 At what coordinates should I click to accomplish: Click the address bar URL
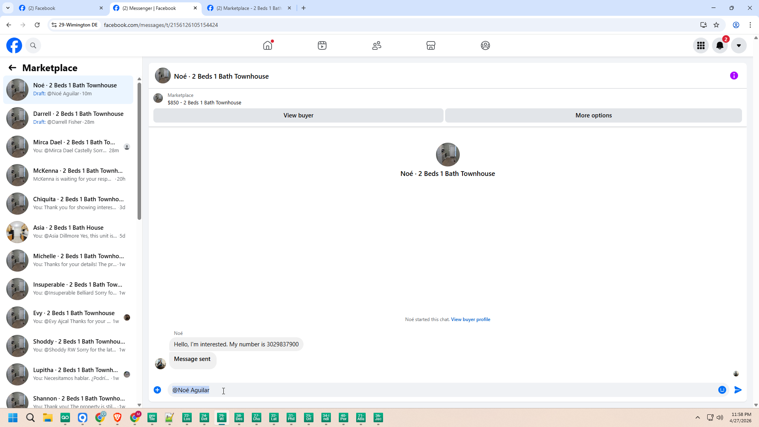point(161,25)
